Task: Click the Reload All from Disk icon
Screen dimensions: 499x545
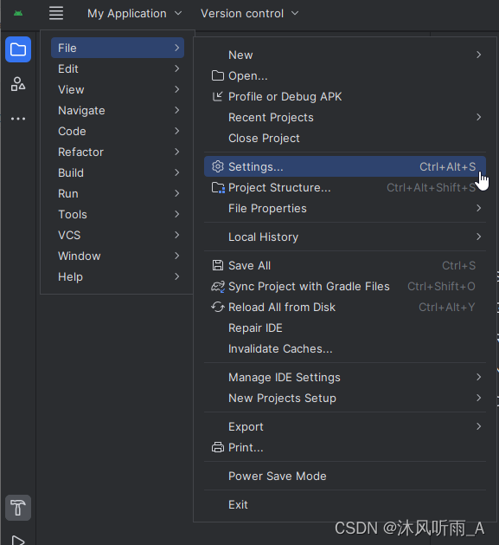Action: click(218, 308)
